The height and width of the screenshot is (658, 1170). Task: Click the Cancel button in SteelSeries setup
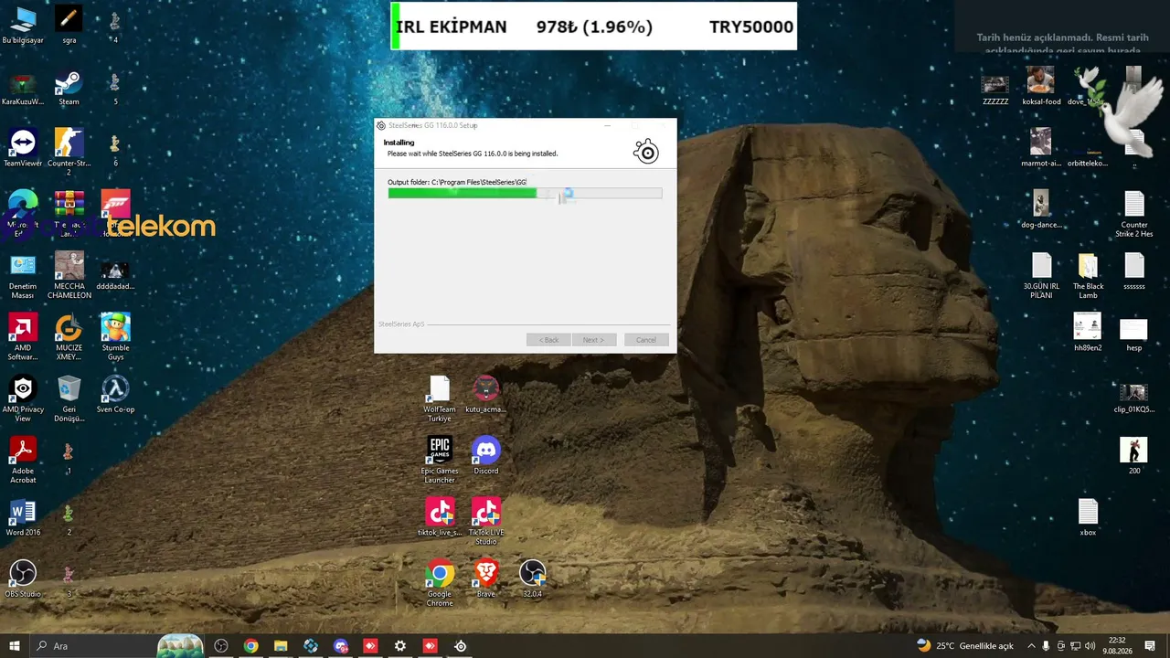point(645,340)
